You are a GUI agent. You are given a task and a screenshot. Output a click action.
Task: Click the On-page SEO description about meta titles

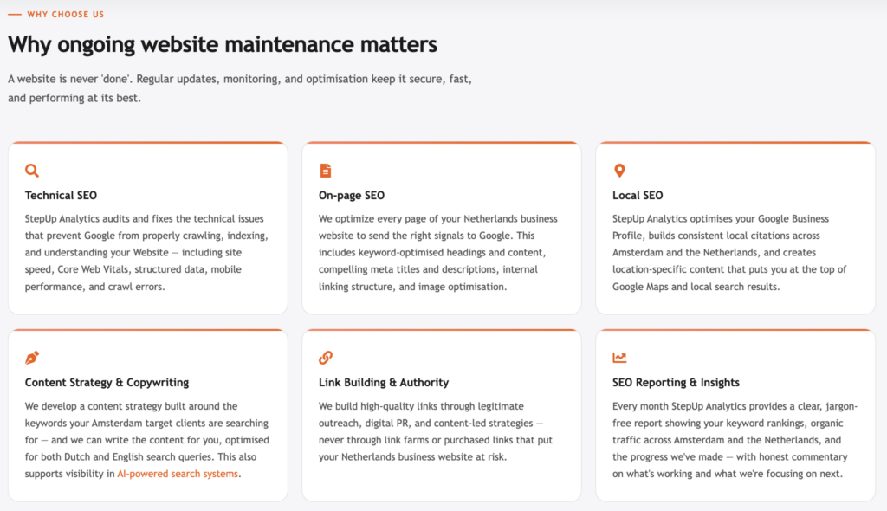(x=439, y=252)
